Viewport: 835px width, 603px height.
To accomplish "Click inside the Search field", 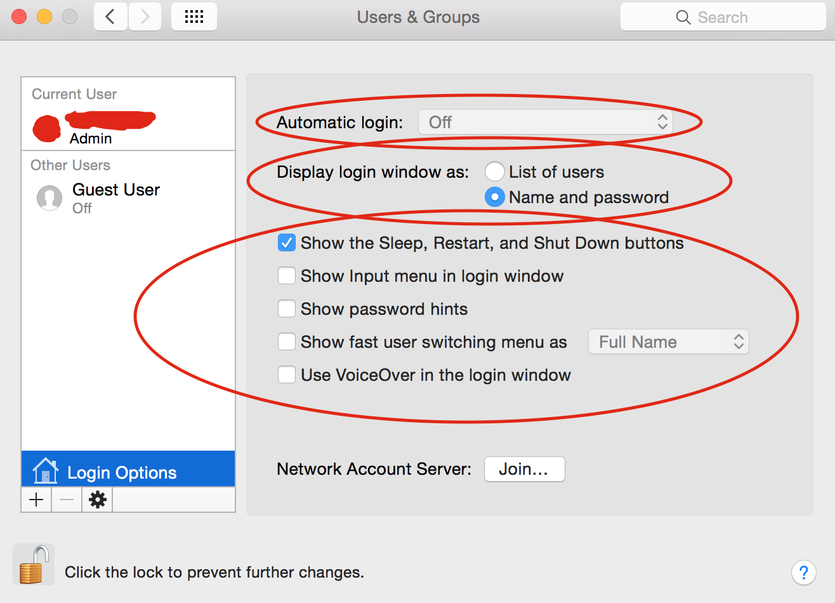I will (x=723, y=17).
